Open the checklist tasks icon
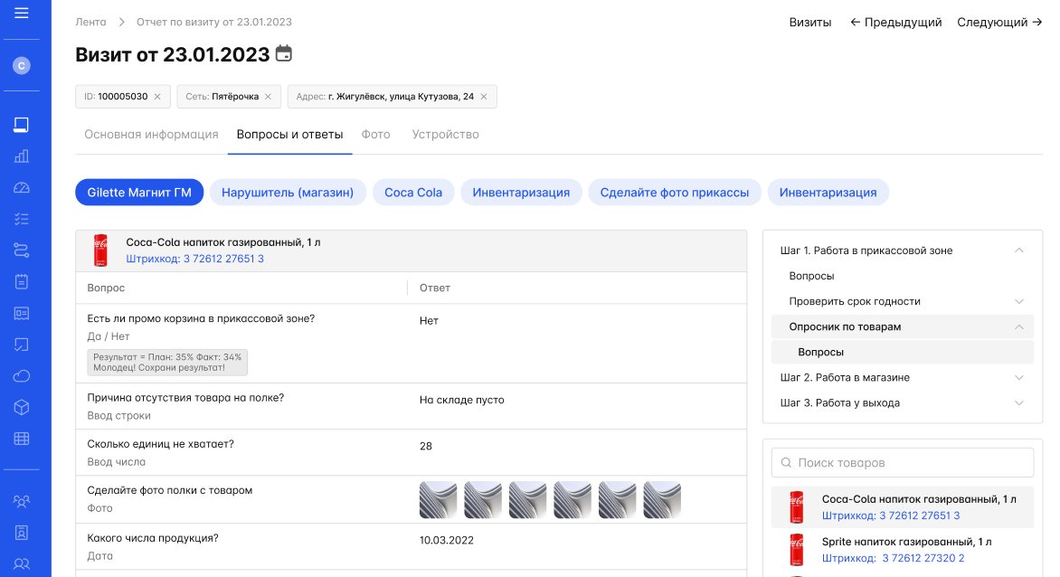 [22, 219]
